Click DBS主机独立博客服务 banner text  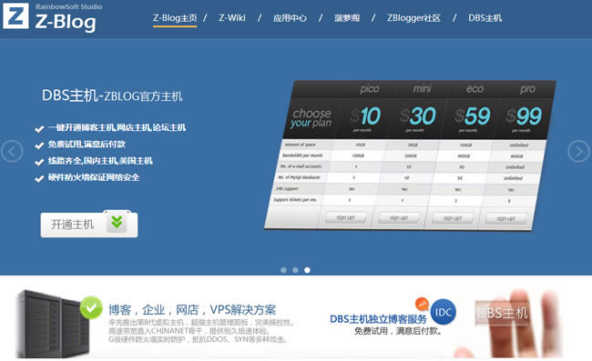(378, 319)
